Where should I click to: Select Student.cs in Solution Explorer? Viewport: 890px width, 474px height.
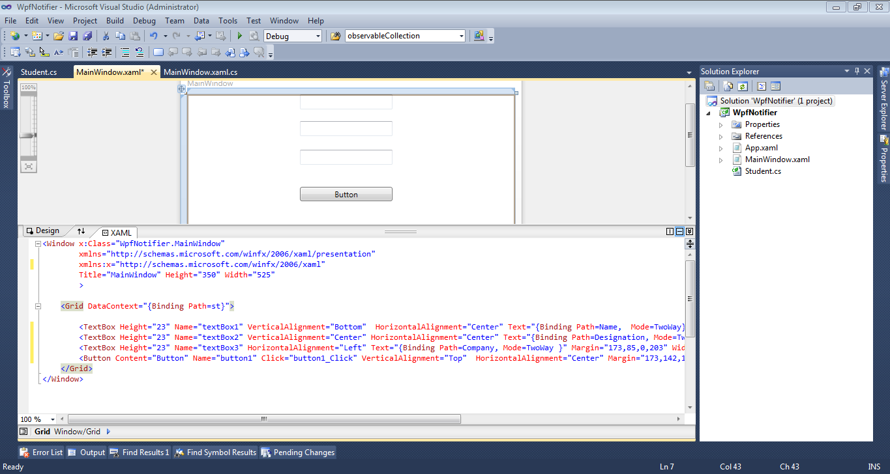[762, 171]
